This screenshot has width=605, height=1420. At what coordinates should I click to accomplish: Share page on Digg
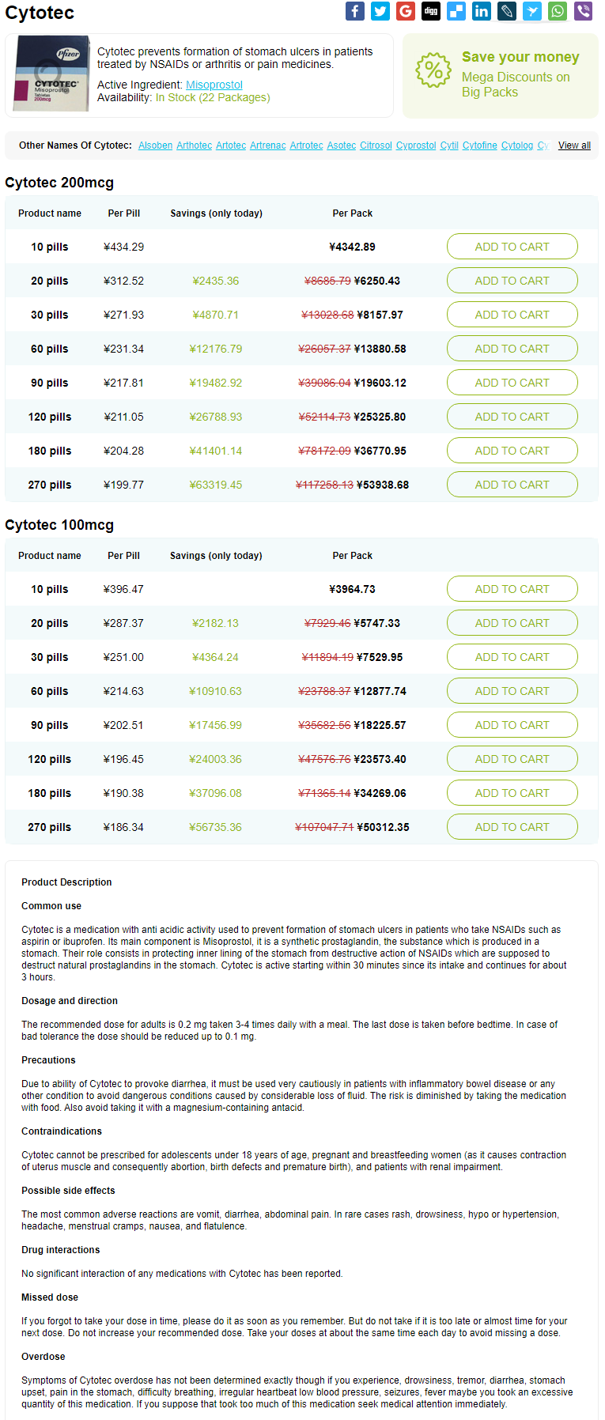(x=431, y=11)
